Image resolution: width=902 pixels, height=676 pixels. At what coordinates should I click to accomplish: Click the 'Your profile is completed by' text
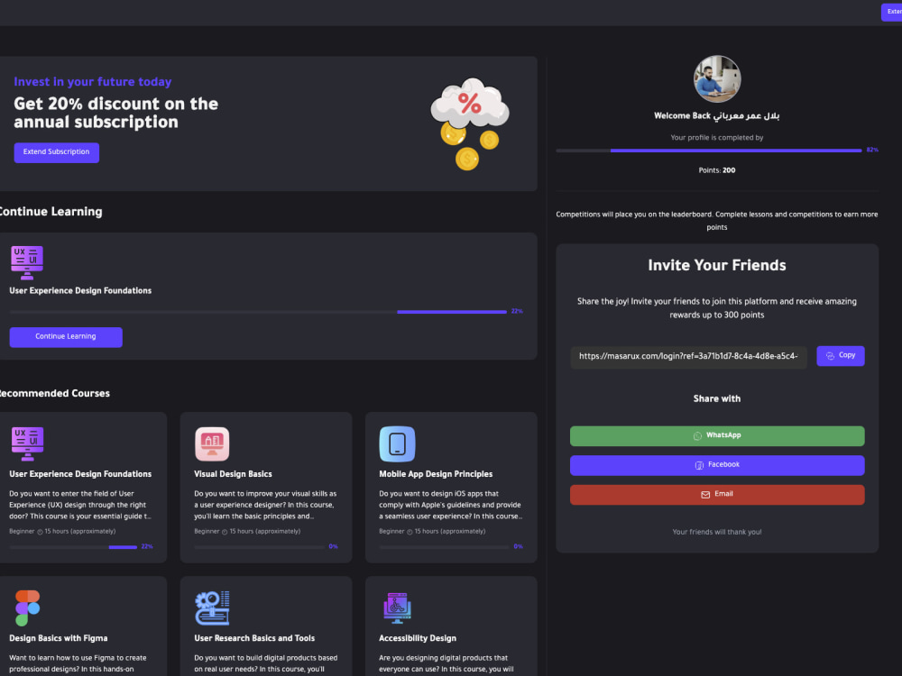click(717, 138)
